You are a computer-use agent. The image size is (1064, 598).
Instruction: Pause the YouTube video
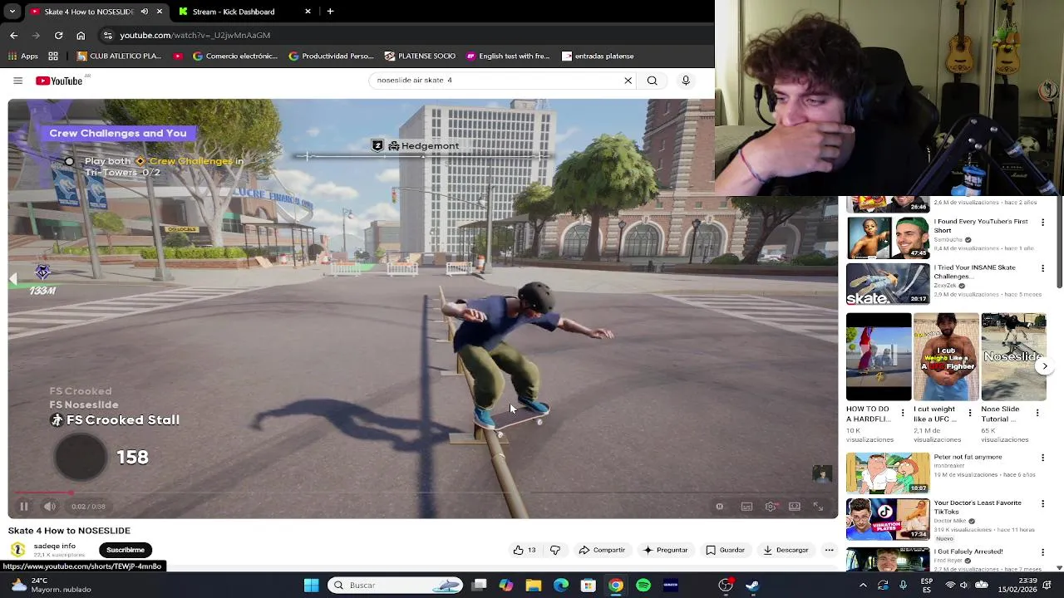[x=24, y=506]
